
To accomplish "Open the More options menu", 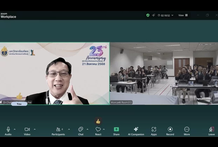I will 187,131.
